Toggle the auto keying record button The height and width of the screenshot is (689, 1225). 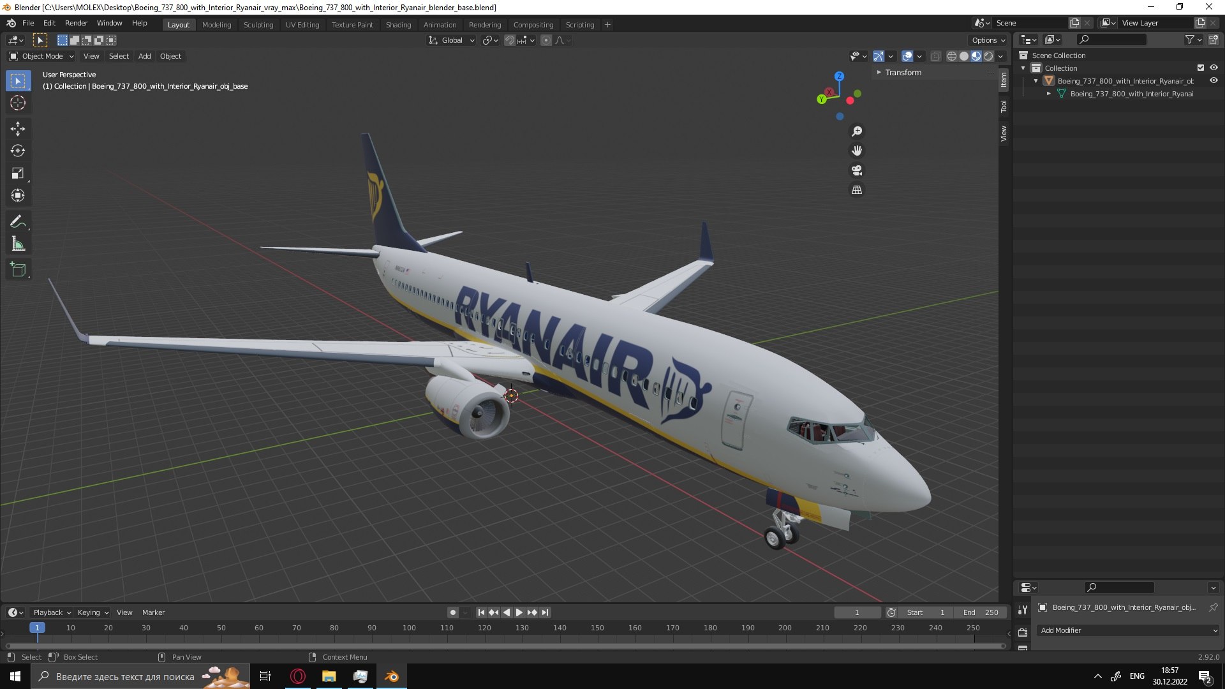pyautogui.click(x=453, y=612)
